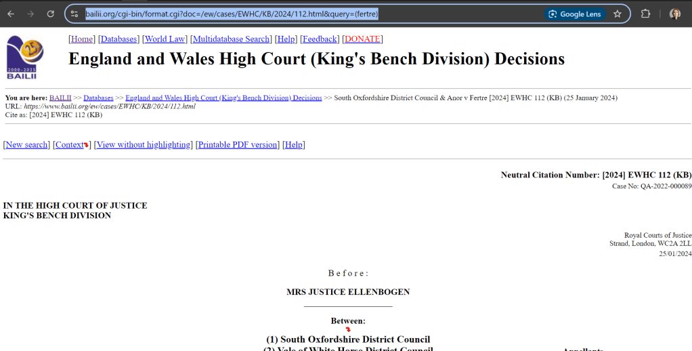Reload the page with refresh icon
The width and height of the screenshot is (692, 351).
pyautogui.click(x=51, y=14)
